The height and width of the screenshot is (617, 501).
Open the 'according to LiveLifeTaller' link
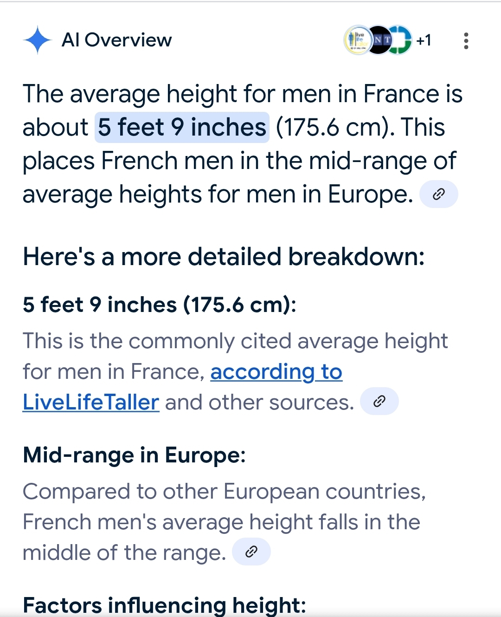pyautogui.click(x=182, y=387)
